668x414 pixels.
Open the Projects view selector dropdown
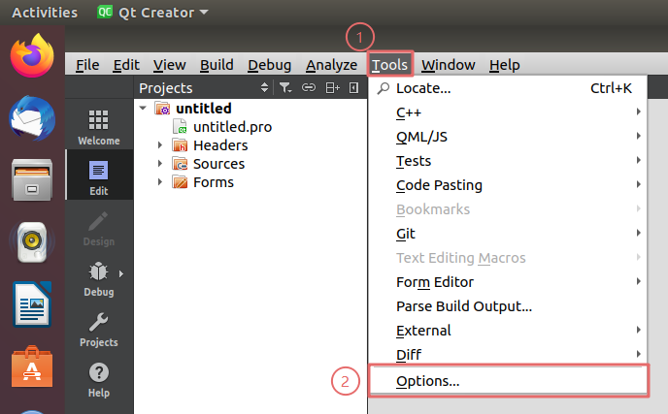(x=265, y=88)
